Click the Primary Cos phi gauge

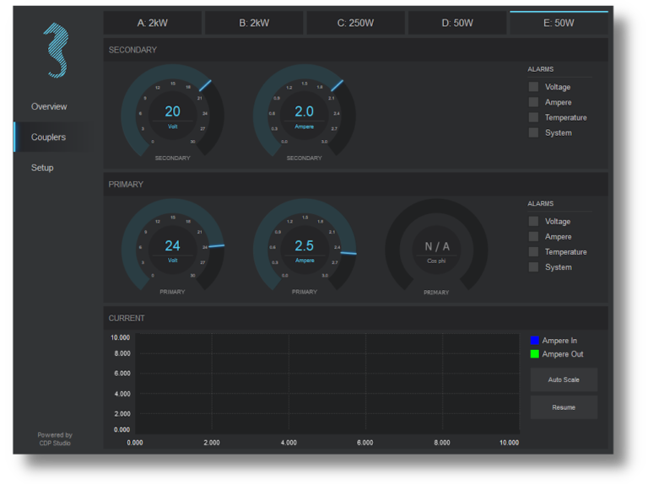click(436, 248)
